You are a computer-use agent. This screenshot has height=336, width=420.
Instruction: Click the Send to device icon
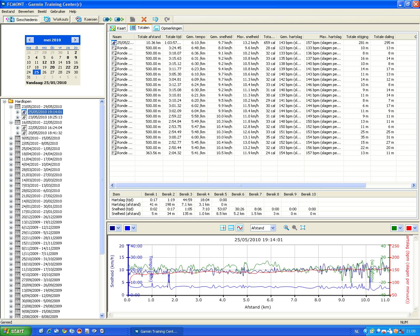pyautogui.click(x=108, y=19)
